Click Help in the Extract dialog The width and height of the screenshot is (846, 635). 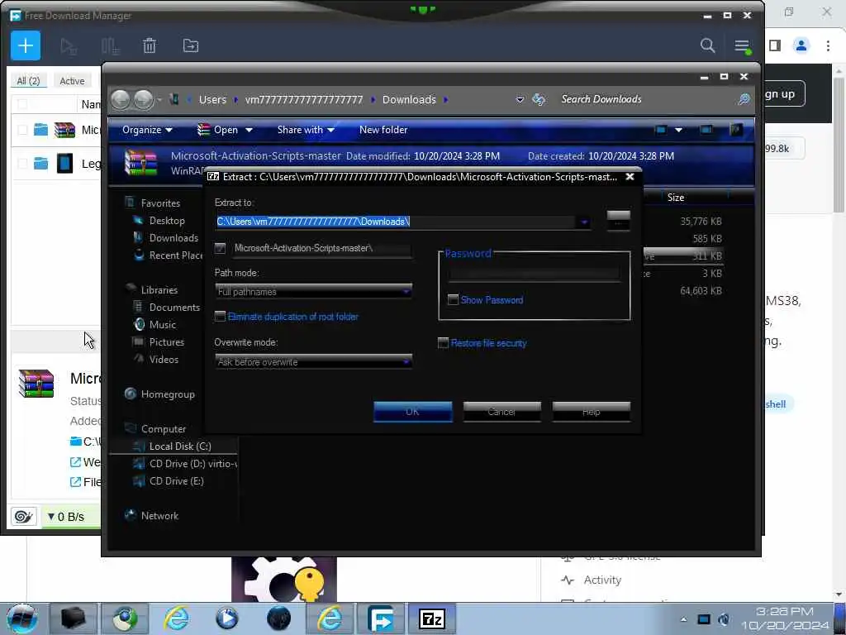[x=592, y=412]
